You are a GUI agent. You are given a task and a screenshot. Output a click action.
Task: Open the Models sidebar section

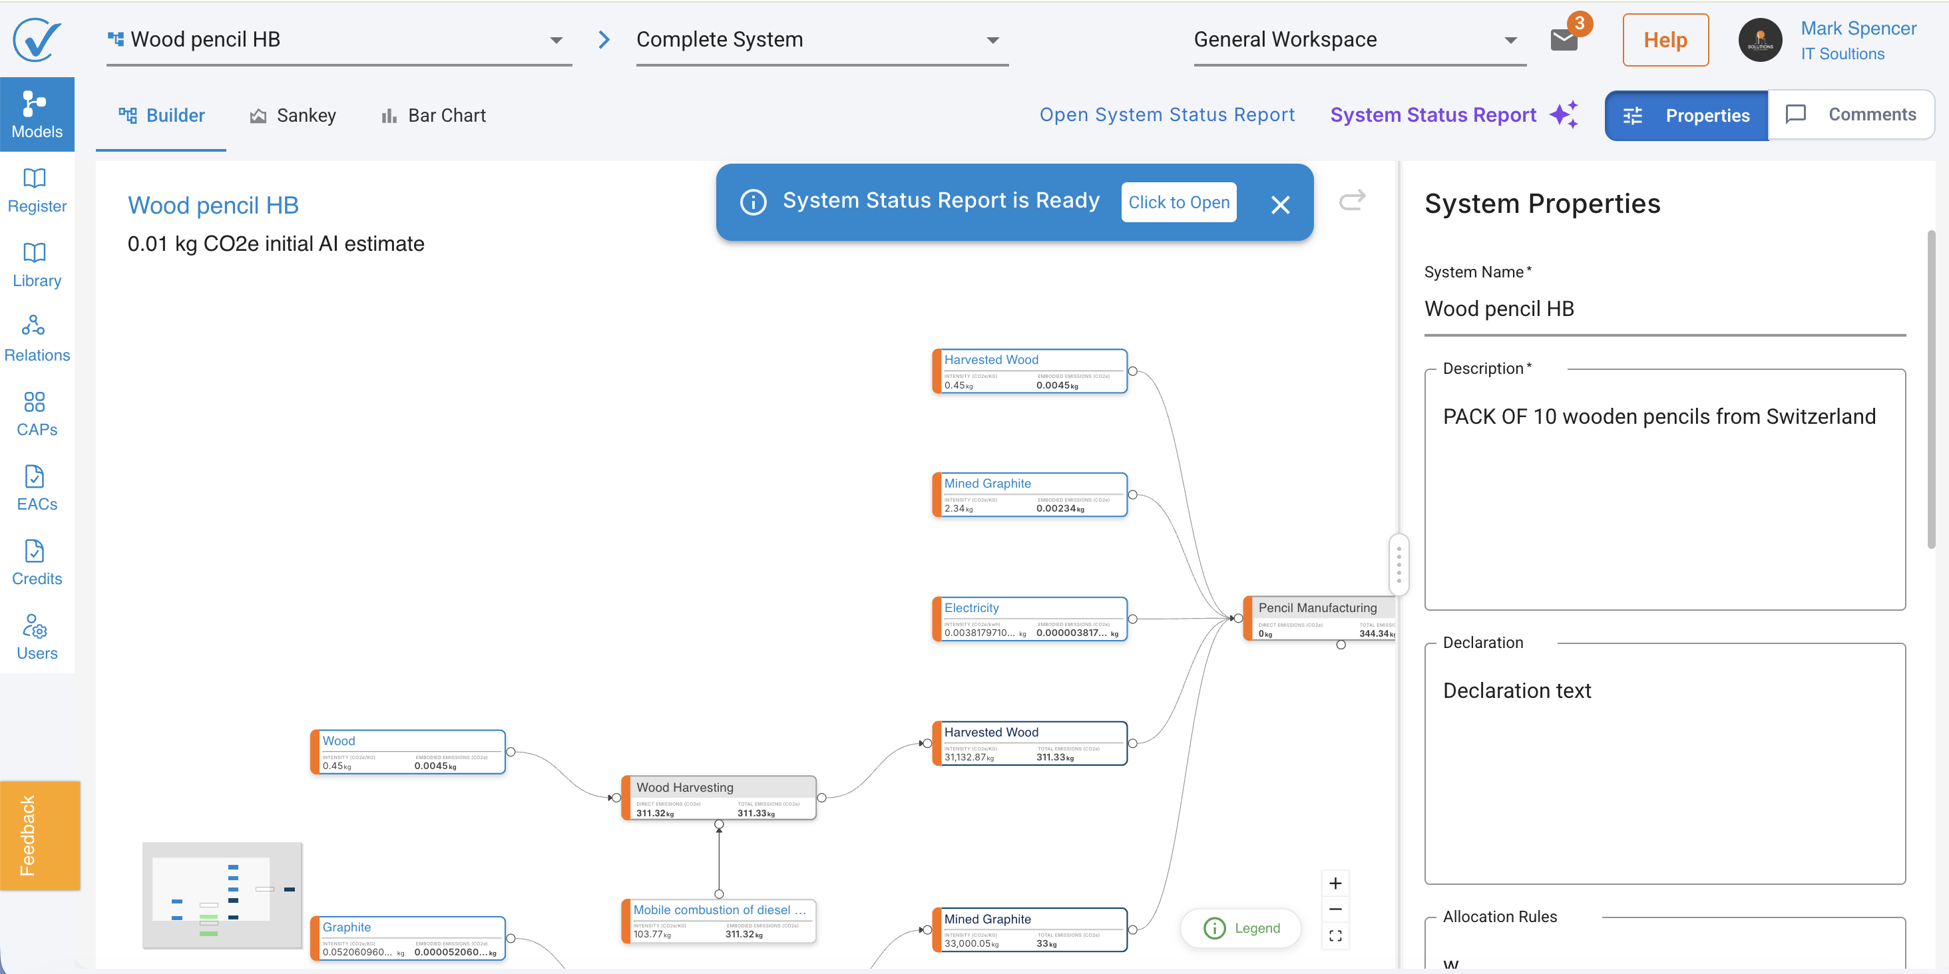coord(37,114)
